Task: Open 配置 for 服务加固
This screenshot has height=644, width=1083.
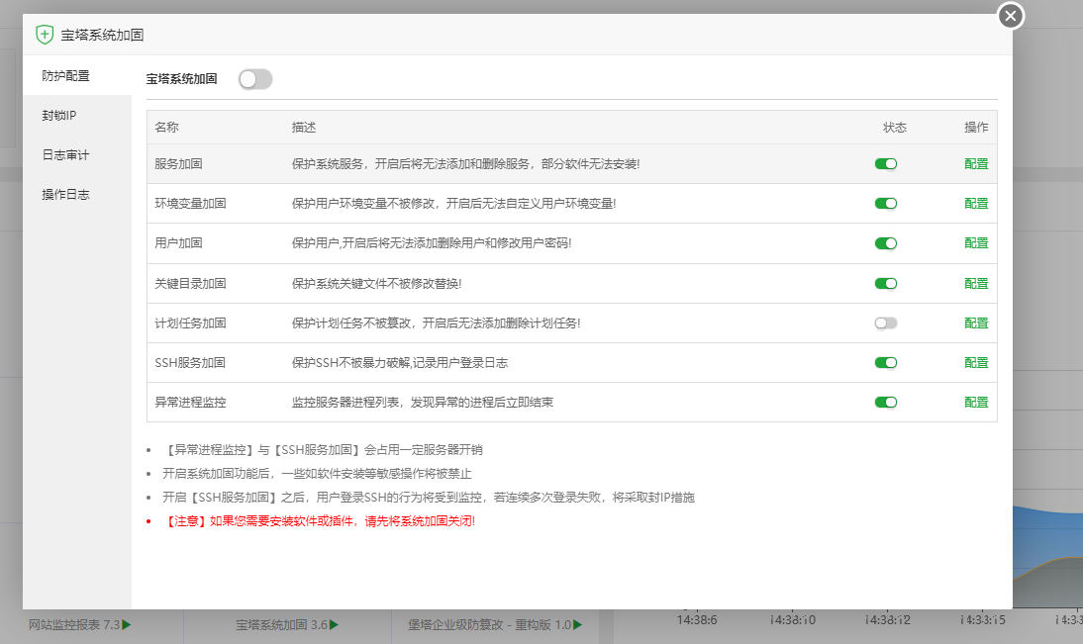Action: pyautogui.click(x=975, y=164)
